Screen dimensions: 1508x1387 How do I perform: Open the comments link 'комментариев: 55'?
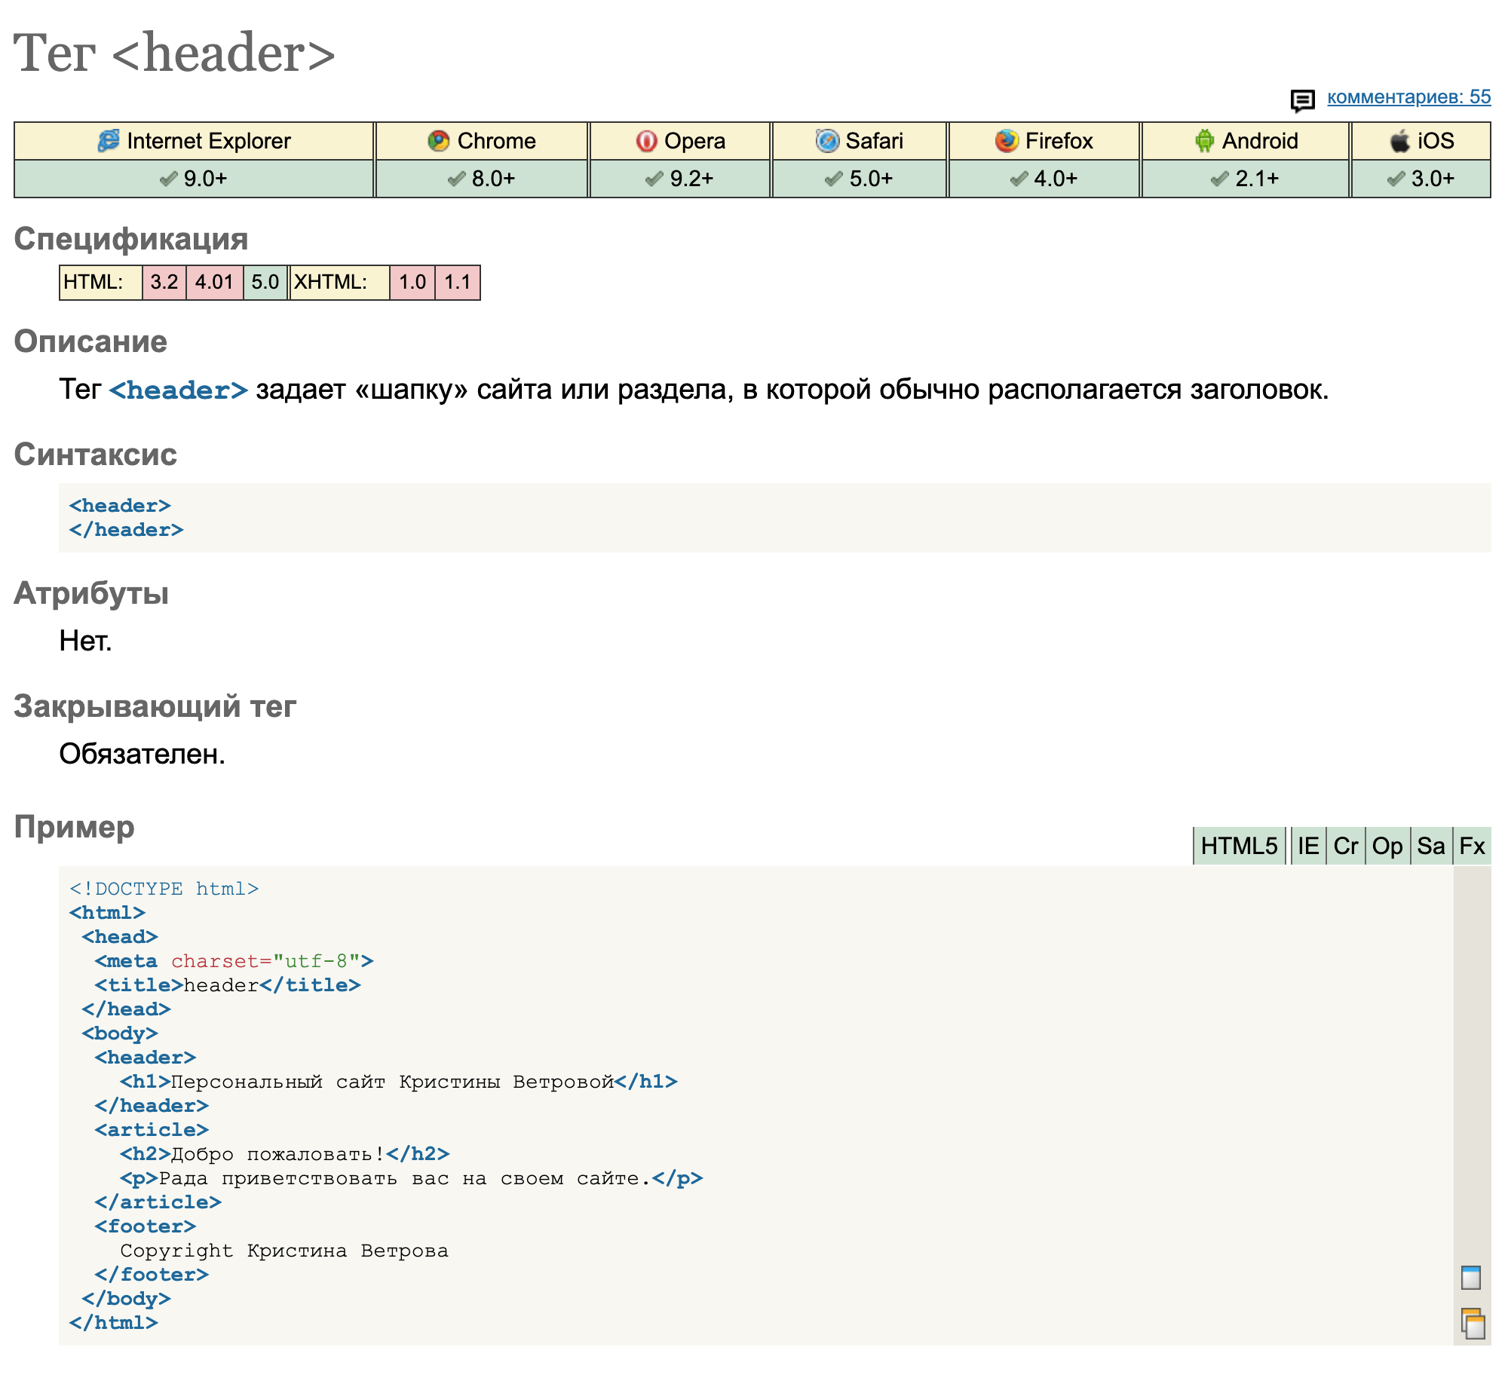point(1408,97)
